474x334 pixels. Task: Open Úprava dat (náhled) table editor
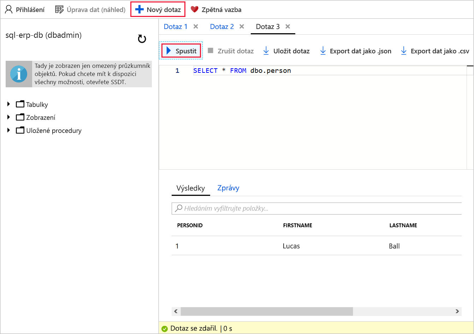tap(90, 10)
